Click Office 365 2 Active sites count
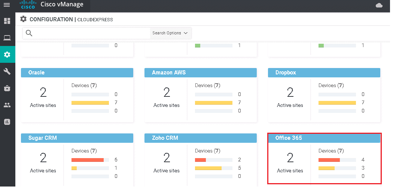Image resolution: width=393 pixels, height=191 pixels. [x=290, y=158]
